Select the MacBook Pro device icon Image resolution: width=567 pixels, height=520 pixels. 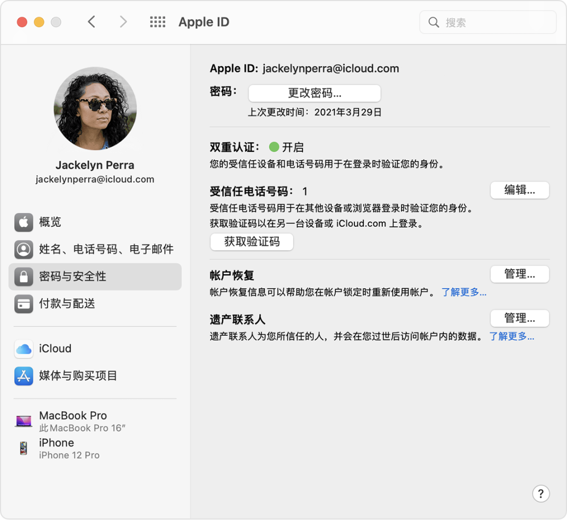point(23,420)
